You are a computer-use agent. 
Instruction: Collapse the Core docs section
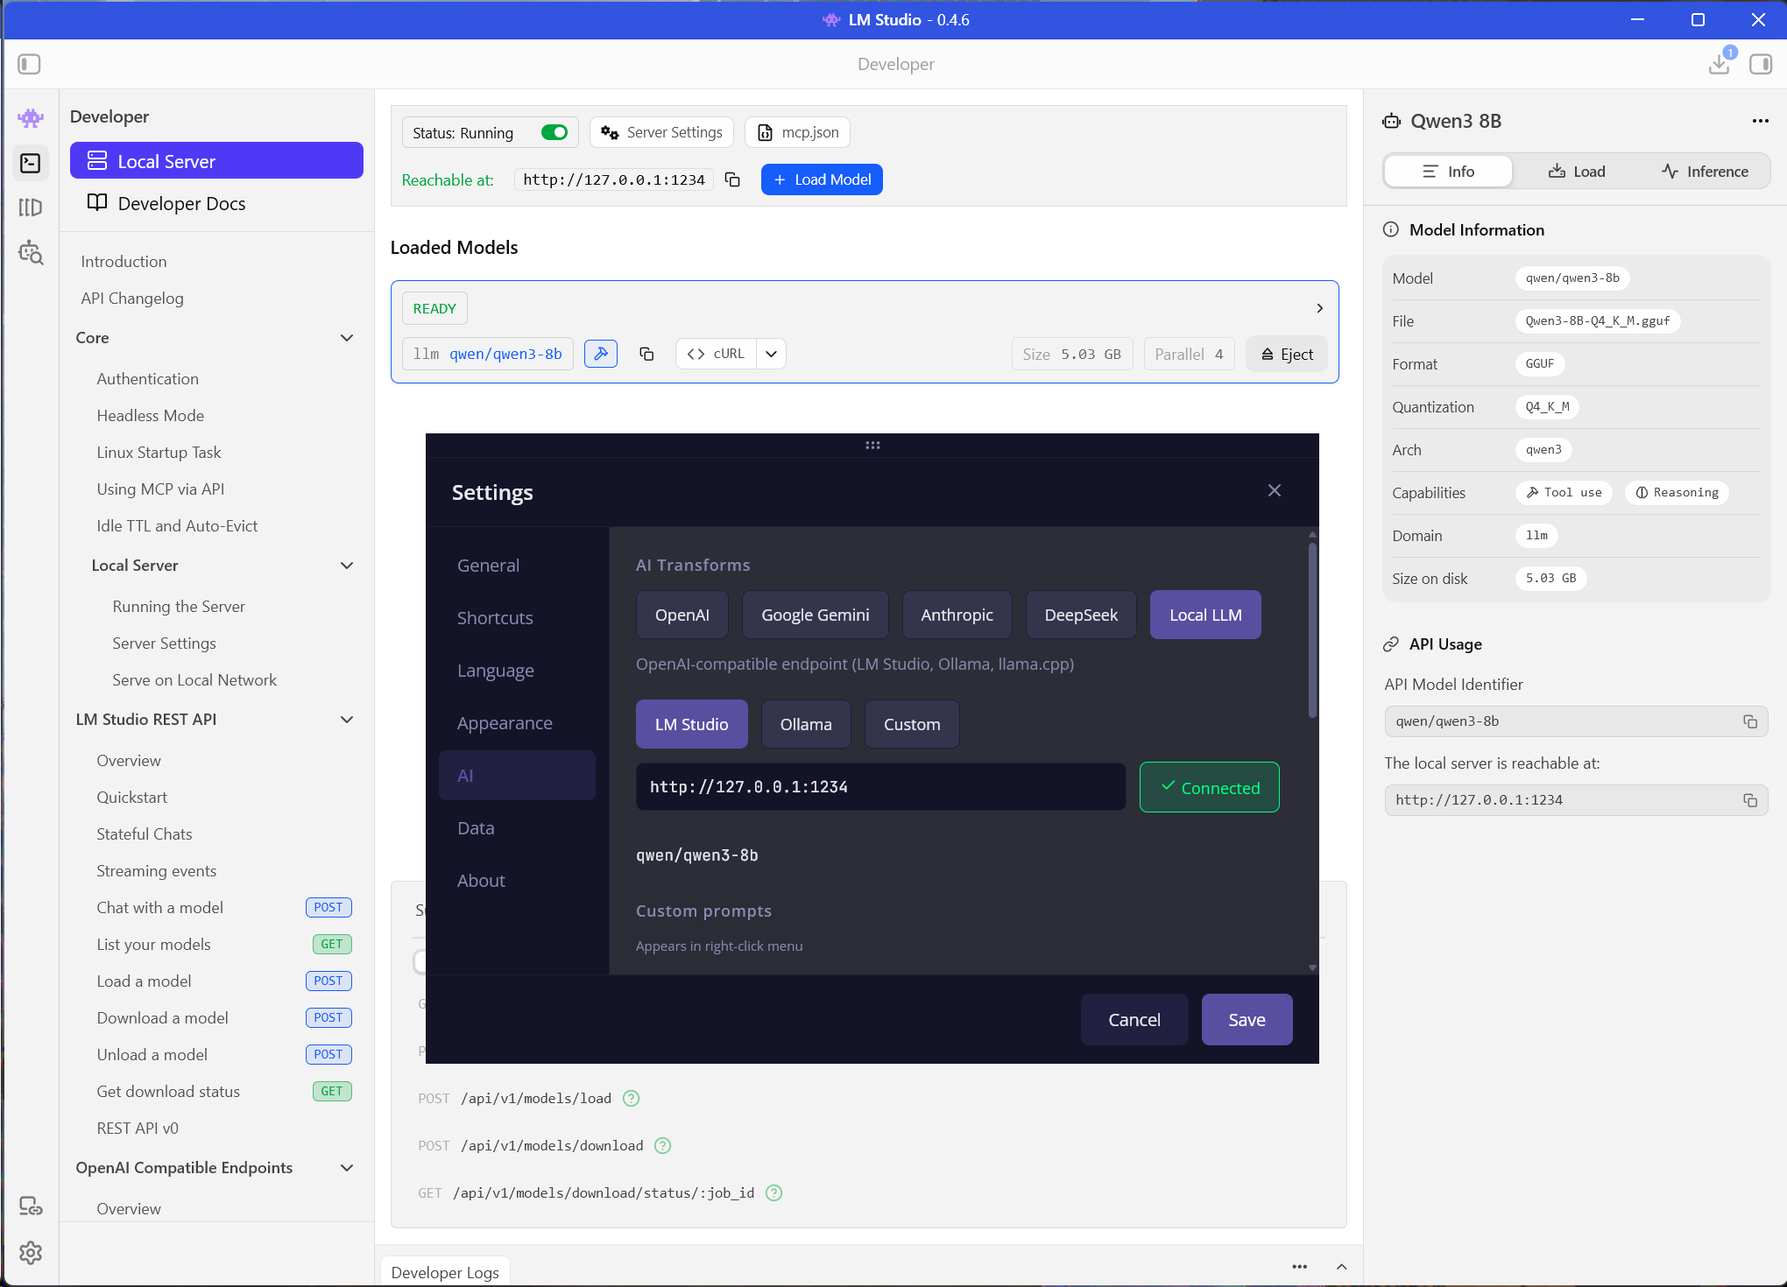pos(347,338)
